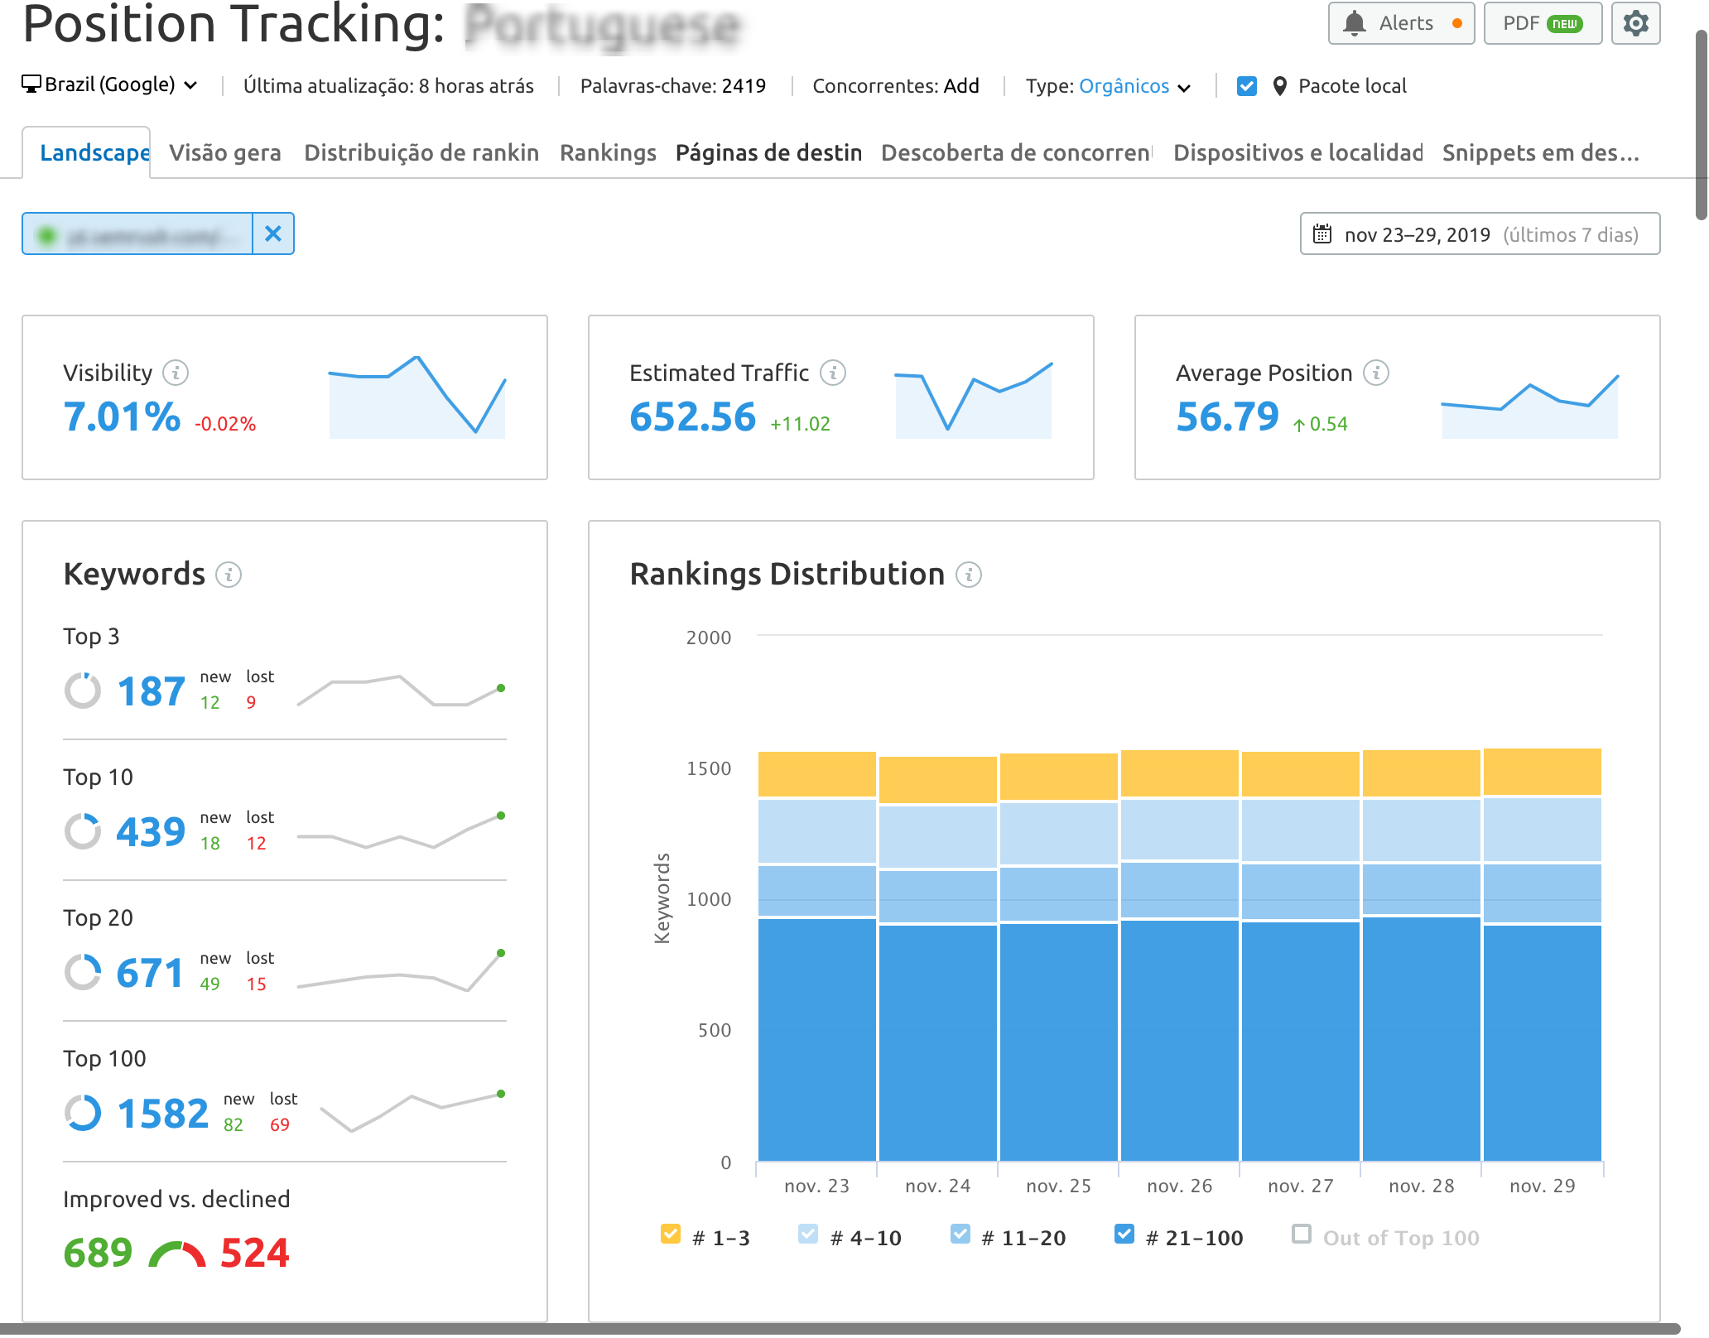Click the Top 100 trend sparkline

coord(412,1112)
